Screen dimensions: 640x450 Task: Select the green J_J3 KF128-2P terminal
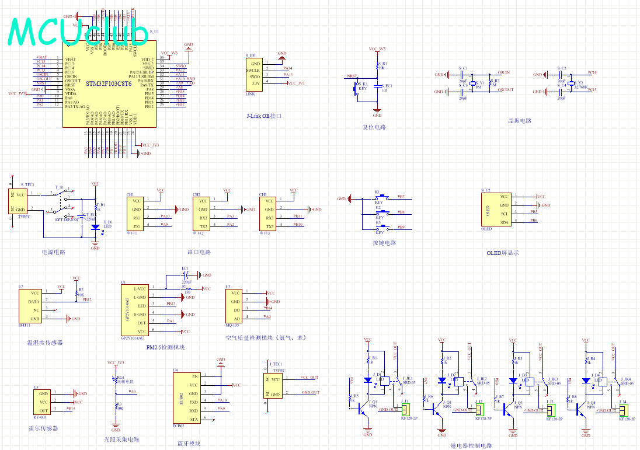(551, 410)
